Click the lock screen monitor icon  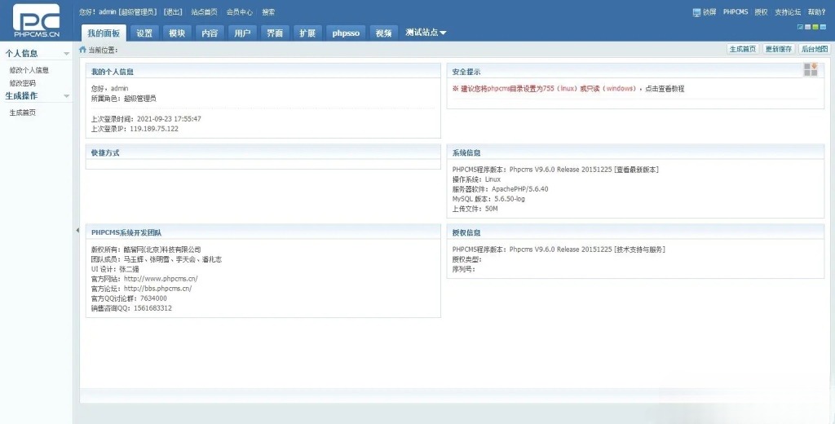click(696, 12)
